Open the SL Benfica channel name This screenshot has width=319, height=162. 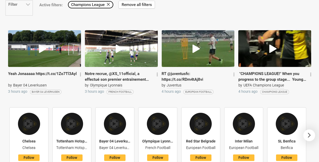click(x=287, y=141)
